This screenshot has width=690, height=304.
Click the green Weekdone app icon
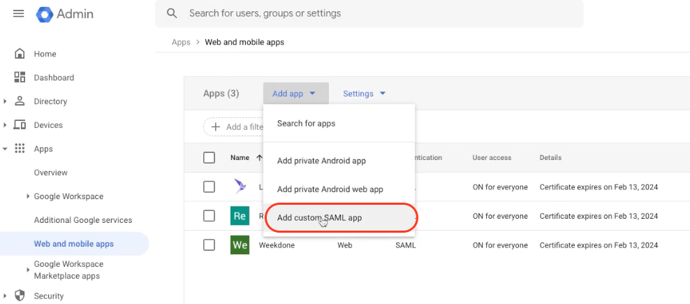pyautogui.click(x=240, y=245)
